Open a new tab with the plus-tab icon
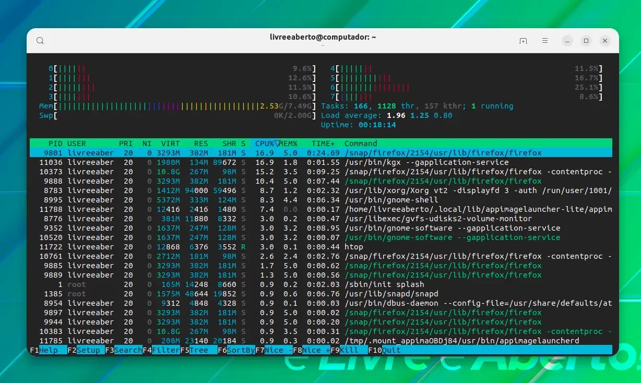 tap(523, 41)
